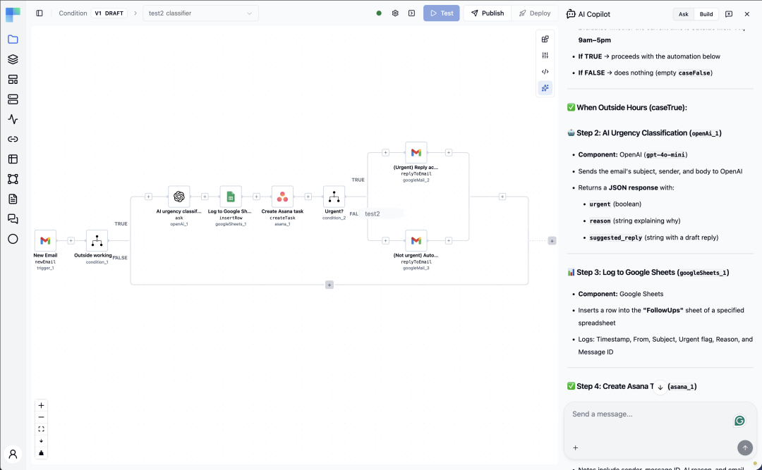762x470 pixels.
Task: Select the Create Asana task node
Action: (x=282, y=197)
